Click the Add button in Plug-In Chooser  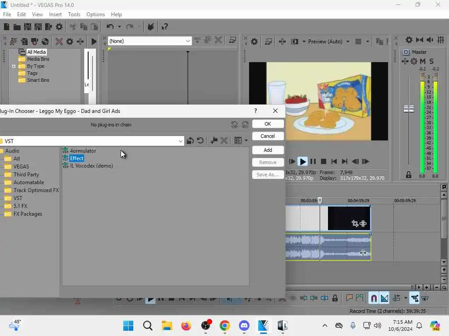point(268,150)
